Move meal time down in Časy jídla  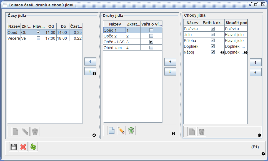click(90, 71)
